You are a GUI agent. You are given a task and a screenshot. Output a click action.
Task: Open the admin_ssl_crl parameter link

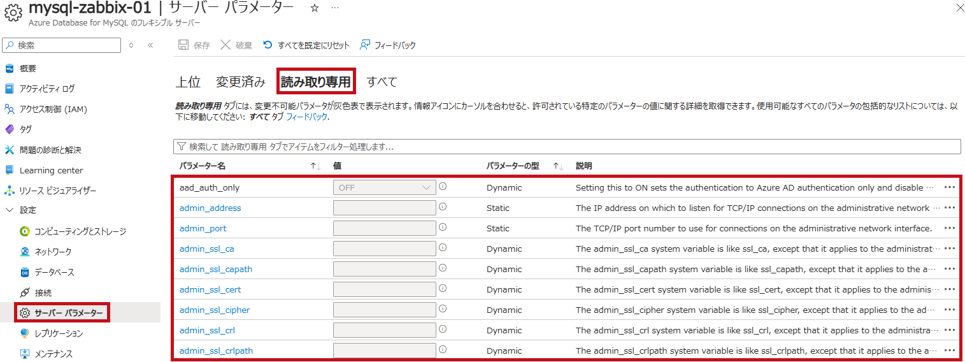click(x=208, y=330)
